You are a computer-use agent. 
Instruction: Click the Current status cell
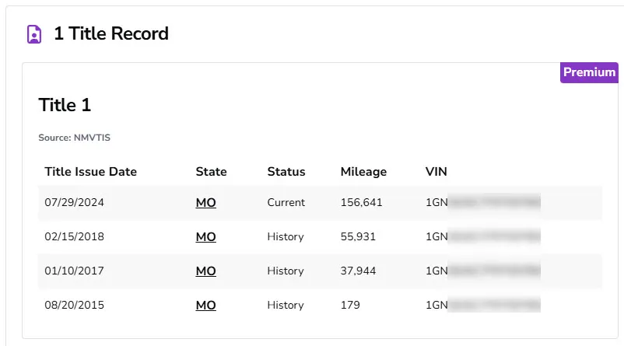click(286, 202)
